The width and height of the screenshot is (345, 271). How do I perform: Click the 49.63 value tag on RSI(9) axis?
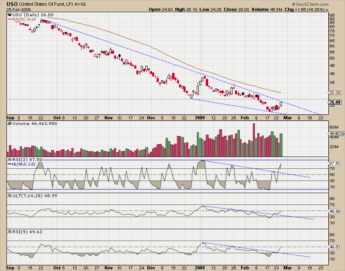click(x=335, y=247)
